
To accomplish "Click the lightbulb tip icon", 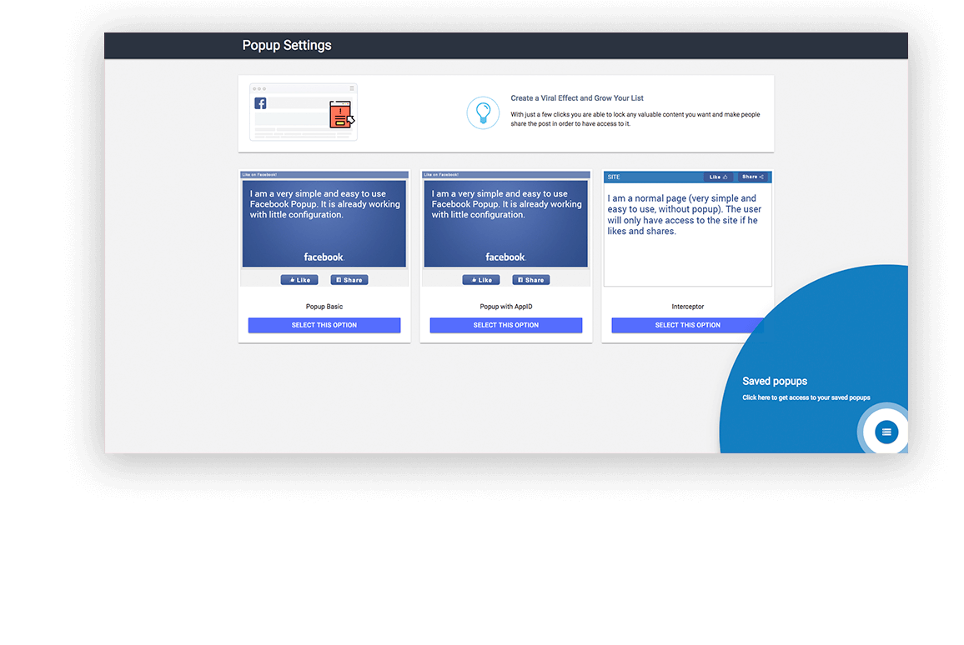I will pyautogui.click(x=482, y=112).
